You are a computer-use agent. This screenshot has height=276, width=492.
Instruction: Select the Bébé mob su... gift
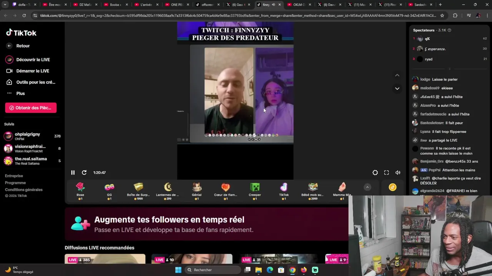(x=313, y=191)
